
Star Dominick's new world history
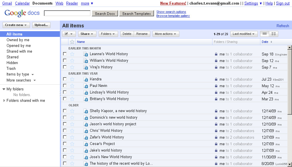point(72,118)
